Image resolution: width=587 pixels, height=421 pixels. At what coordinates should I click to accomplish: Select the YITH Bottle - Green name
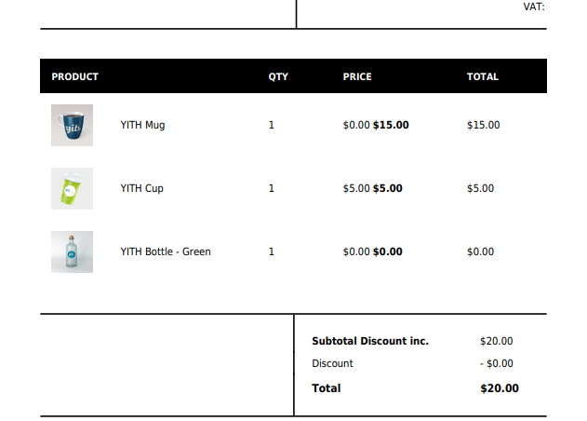[166, 251]
